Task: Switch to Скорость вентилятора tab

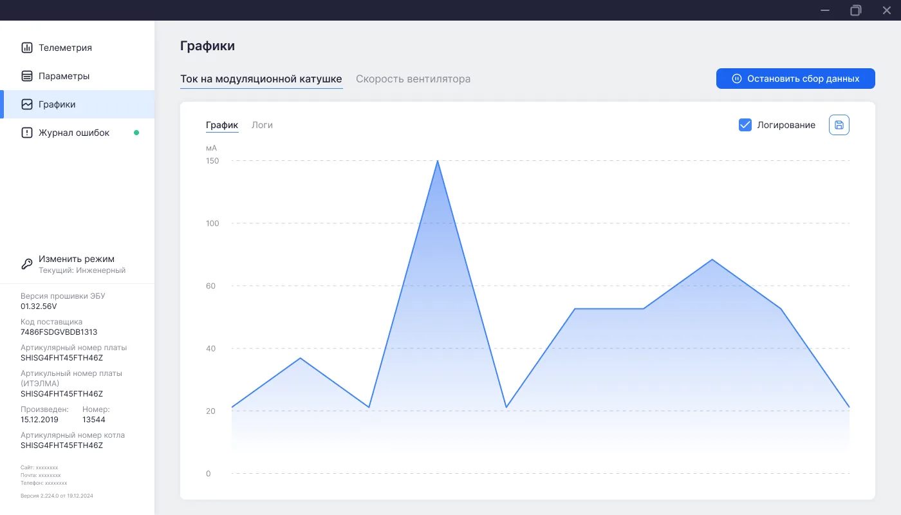Action: [x=413, y=79]
